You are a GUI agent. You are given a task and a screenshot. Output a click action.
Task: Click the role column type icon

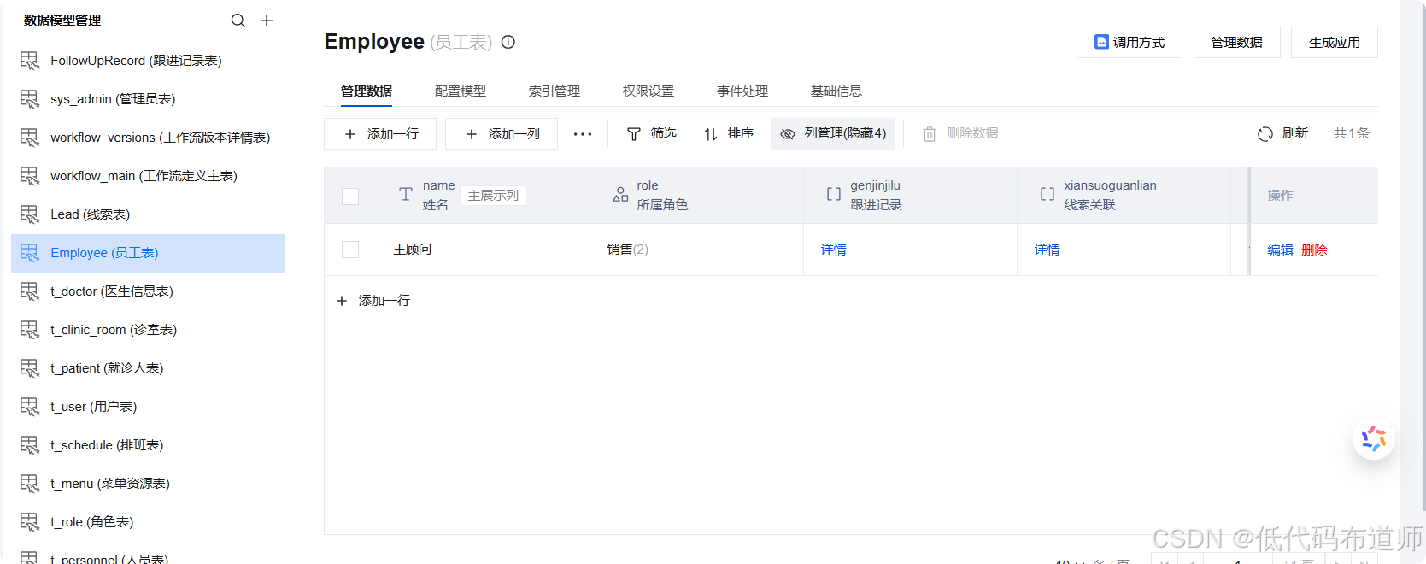[x=620, y=195]
